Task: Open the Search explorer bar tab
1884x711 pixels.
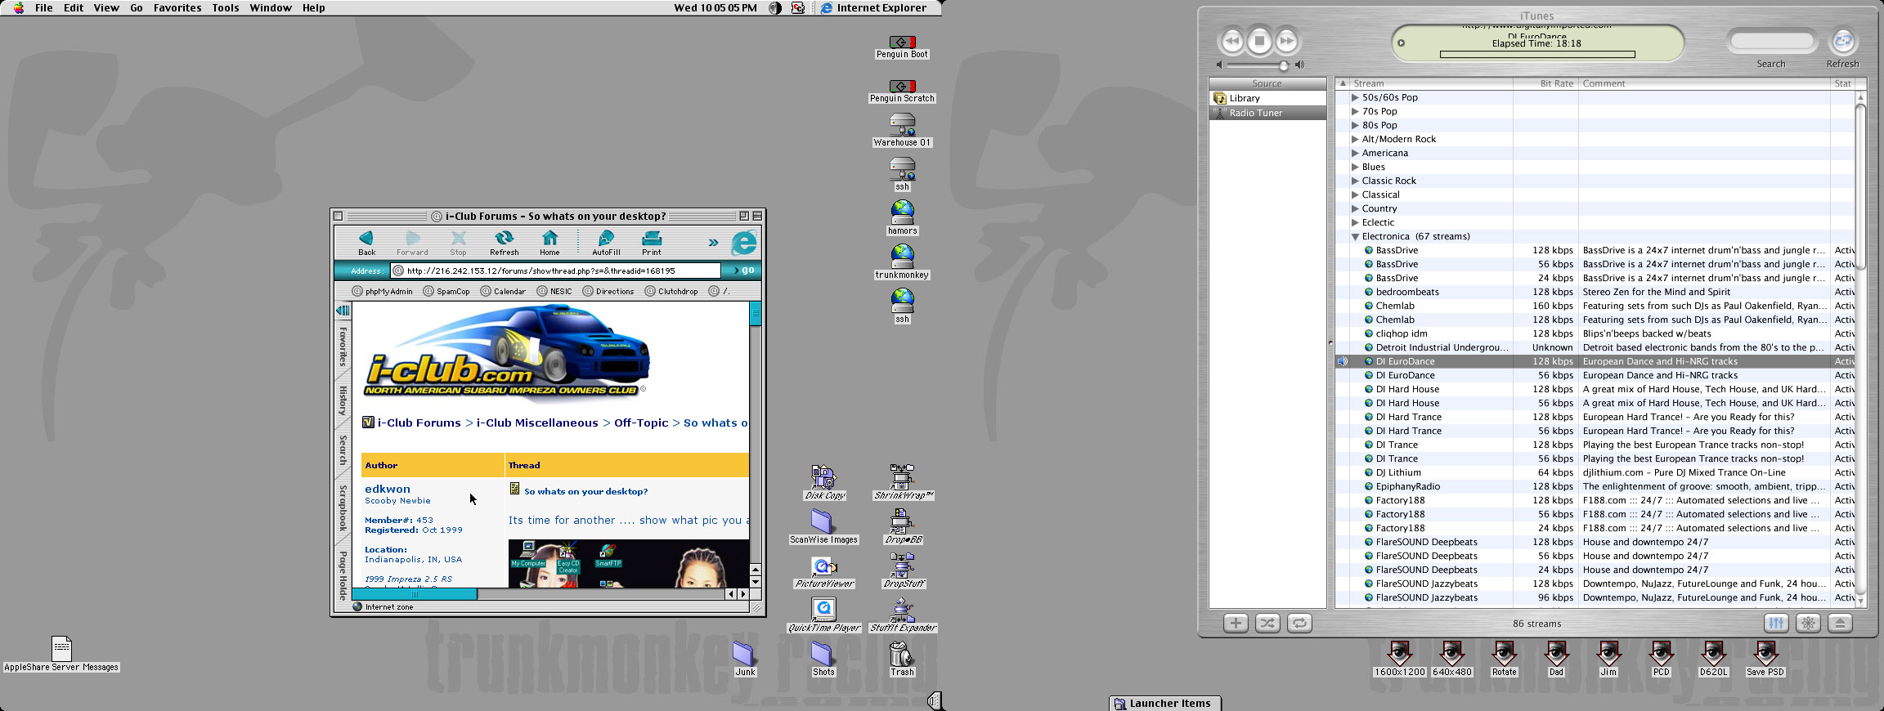Action: coord(343,450)
